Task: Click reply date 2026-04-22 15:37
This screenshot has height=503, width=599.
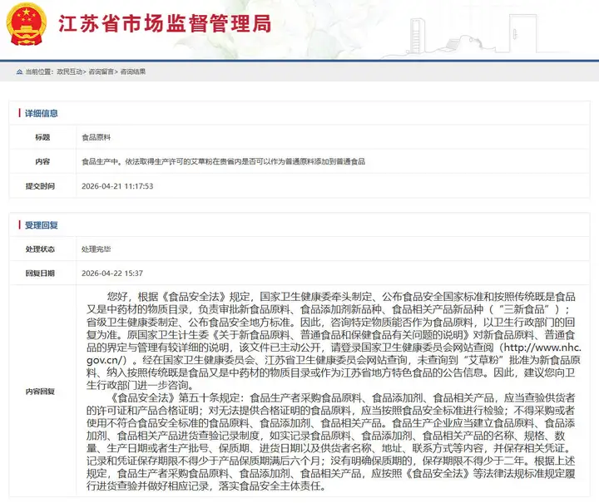Action: click(112, 274)
